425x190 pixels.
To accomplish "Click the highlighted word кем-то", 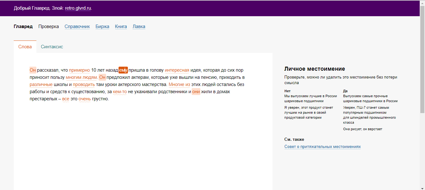I will point(120,92).
